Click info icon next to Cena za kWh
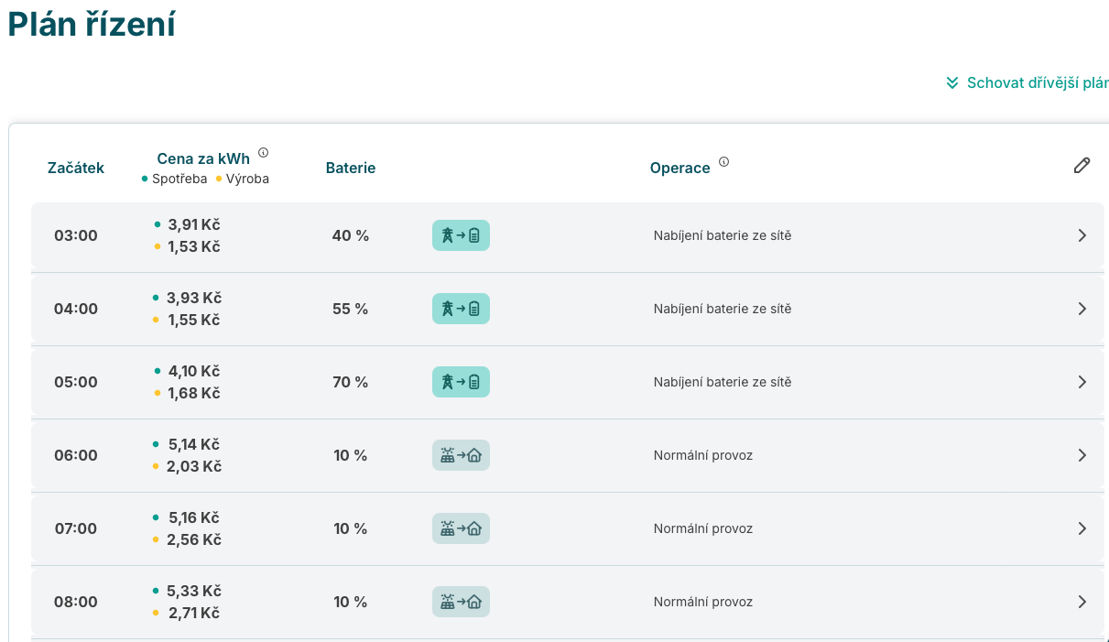 point(263,153)
